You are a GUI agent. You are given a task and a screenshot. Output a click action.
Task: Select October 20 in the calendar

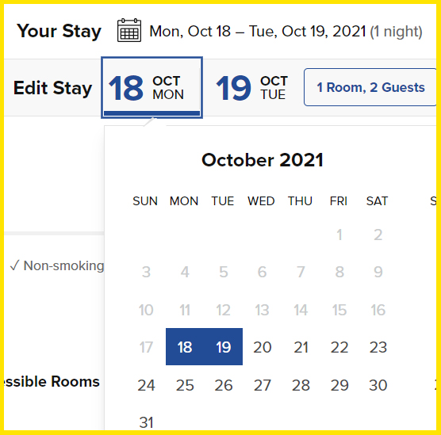click(262, 347)
